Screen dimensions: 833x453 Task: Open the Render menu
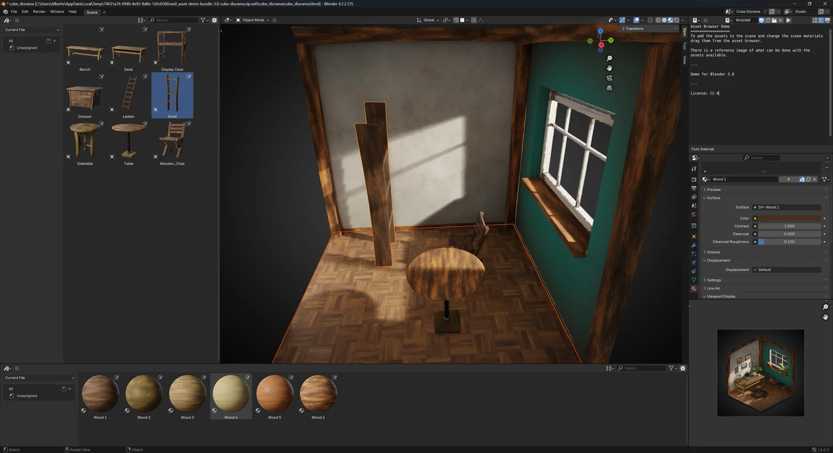tap(39, 11)
